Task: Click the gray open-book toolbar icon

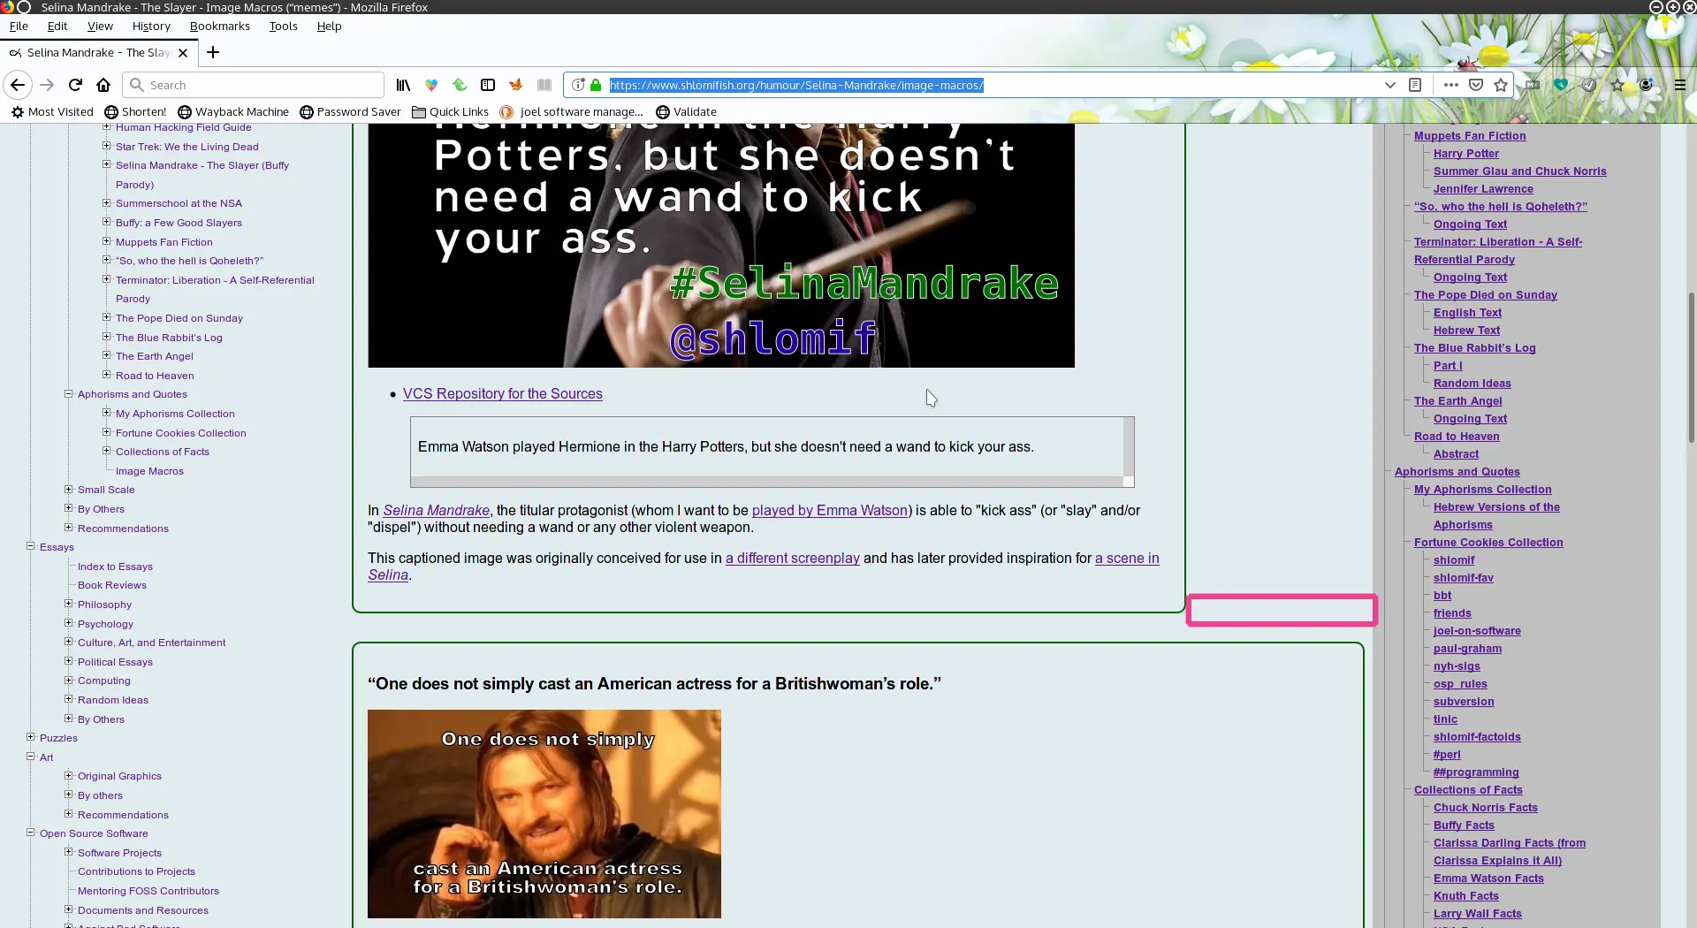Action: (x=544, y=85)
